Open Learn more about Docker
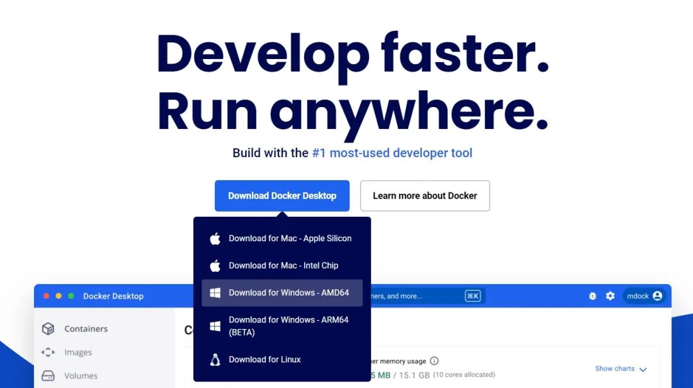Viewport: 693px width, 388px height. click(425, 196)
